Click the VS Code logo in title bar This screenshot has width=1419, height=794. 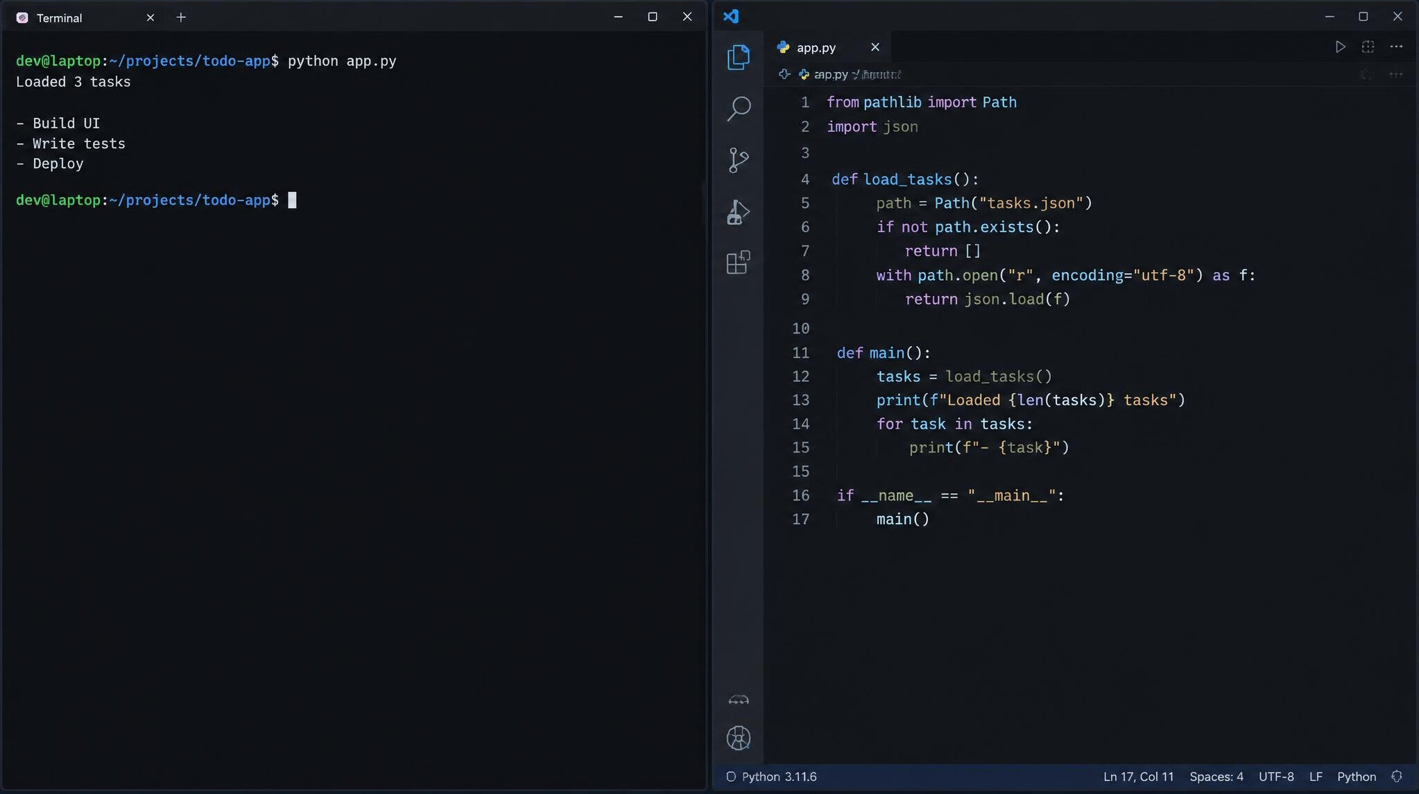point(731,16)
